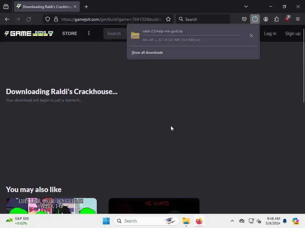Open Firefox application hamburger menu
The width and height of the screenshot is (305, 228).
point(298,19)
